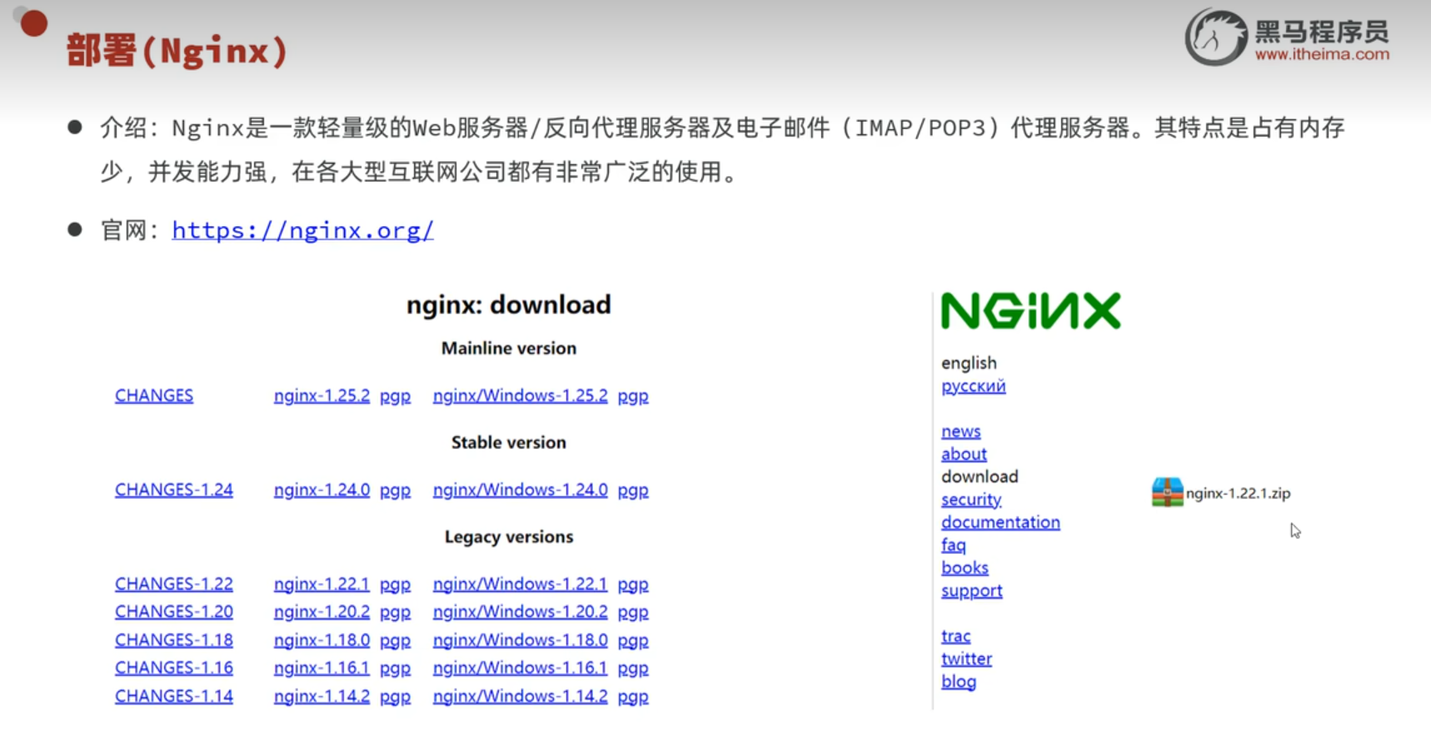Open the news page in sidebar

point(960,431)
